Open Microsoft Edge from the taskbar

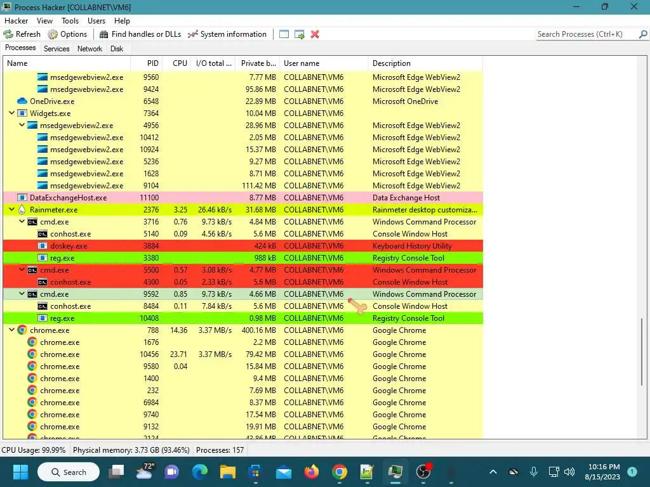200,472
